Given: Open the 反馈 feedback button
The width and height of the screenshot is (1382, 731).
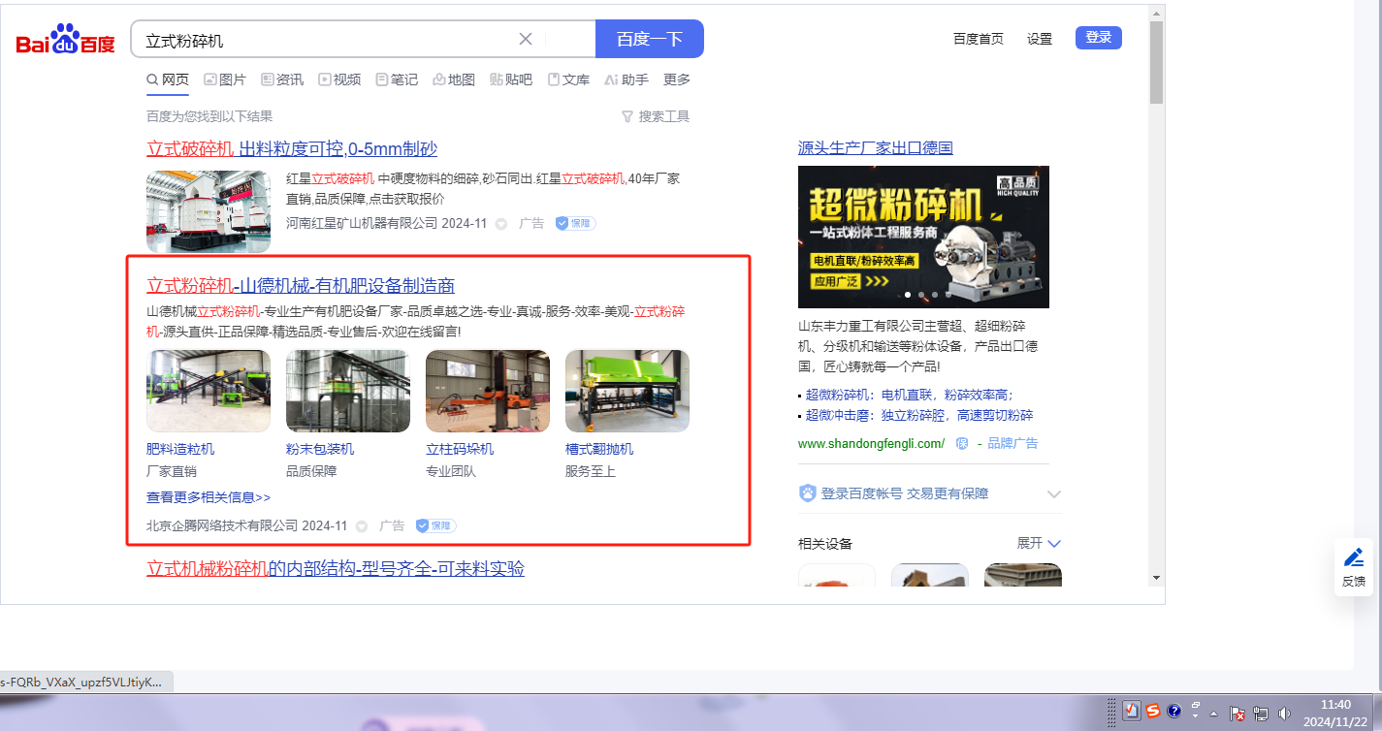Looking at the screenshot, I should pos(1354,567).
